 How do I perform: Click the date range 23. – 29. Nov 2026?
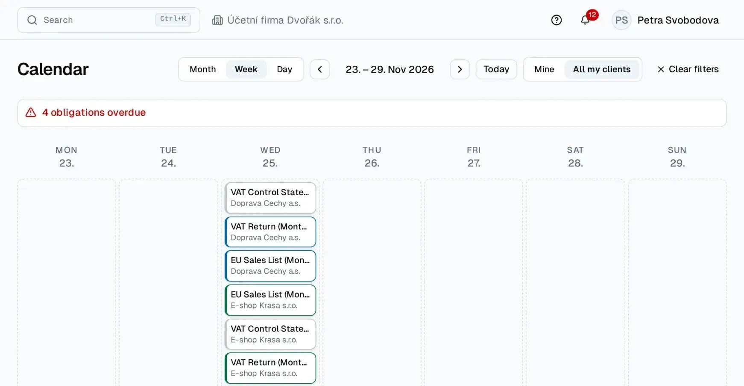pyautogui.click(x=390, y=69)
